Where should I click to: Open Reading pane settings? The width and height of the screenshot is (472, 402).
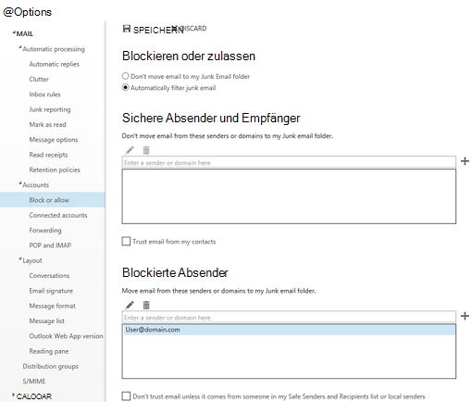(49, 351)
